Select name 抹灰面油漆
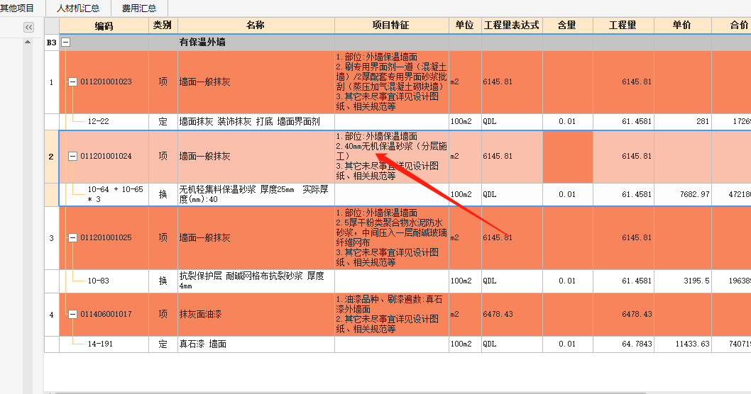This screenshot has width=751, height=394. point(201,314)
